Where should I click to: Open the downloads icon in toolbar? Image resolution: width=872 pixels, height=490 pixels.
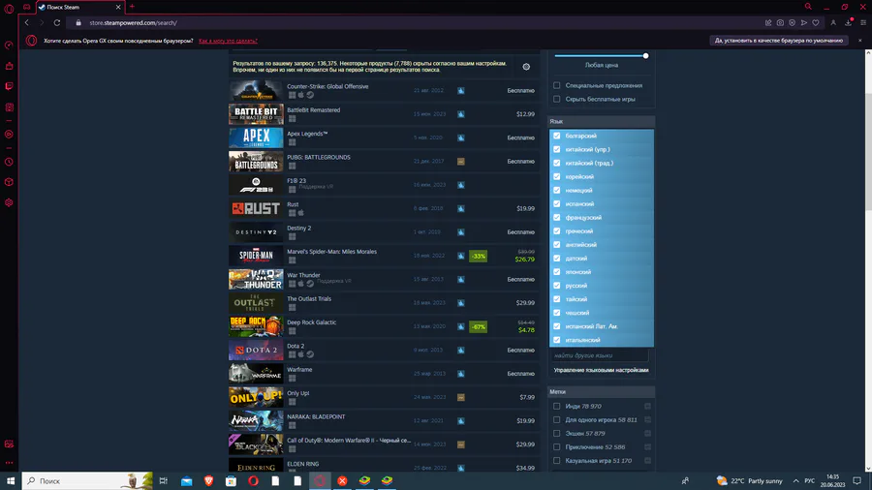(x=848, y=23)
